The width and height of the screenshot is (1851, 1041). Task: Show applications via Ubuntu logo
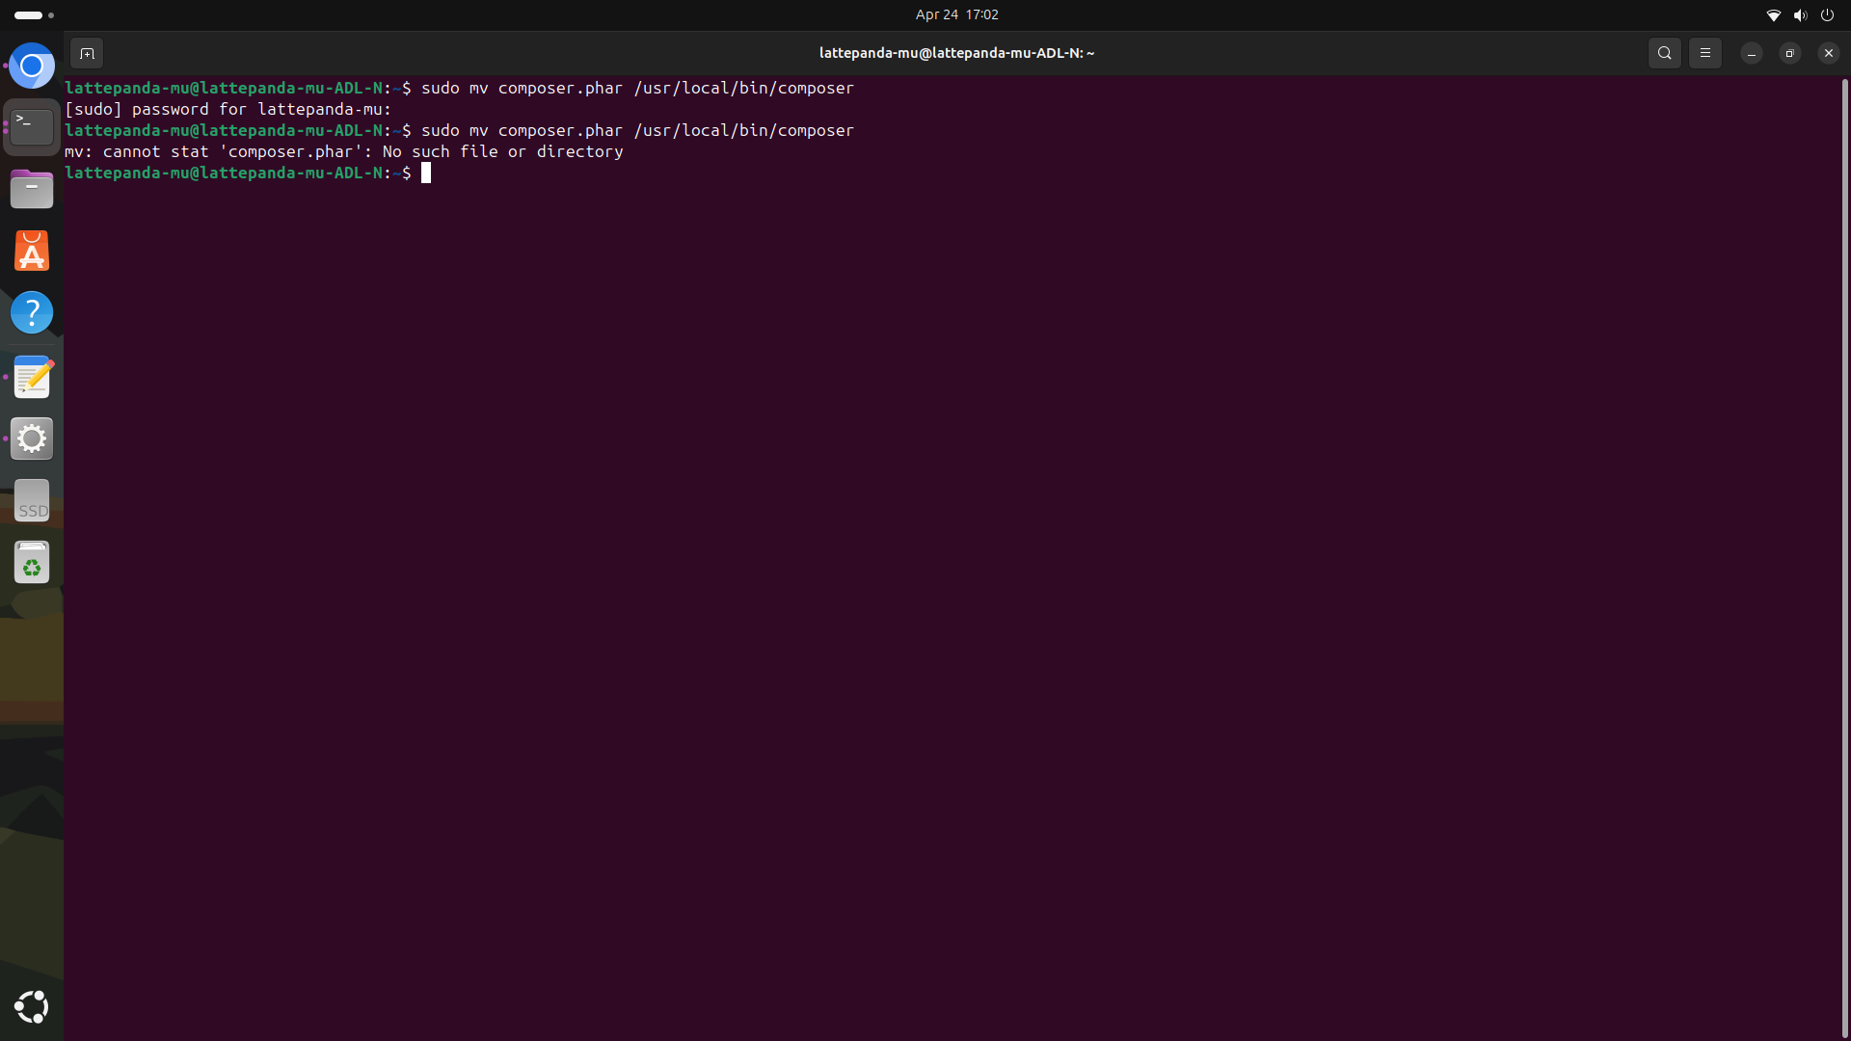(32, 1006)
